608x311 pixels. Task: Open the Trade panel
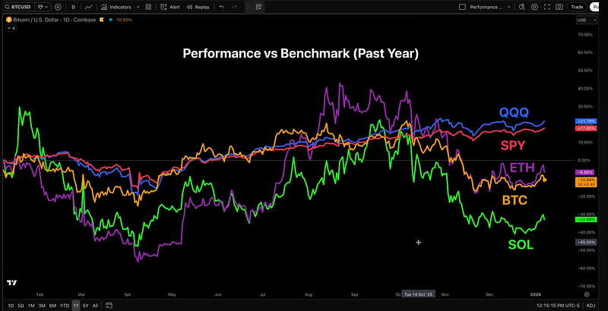point(577,7)
